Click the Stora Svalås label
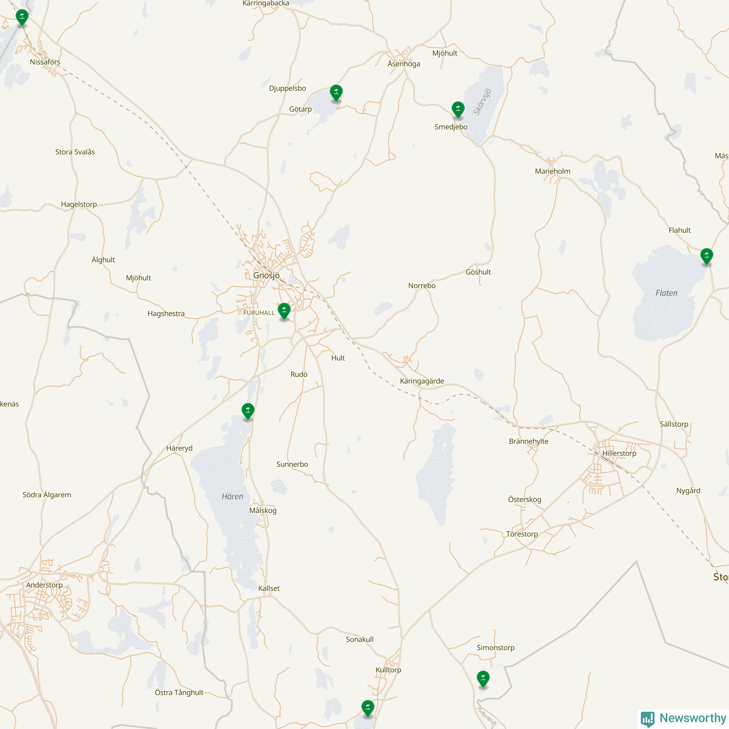This screenshot has height=729, width=729. [x=75, y=152]
